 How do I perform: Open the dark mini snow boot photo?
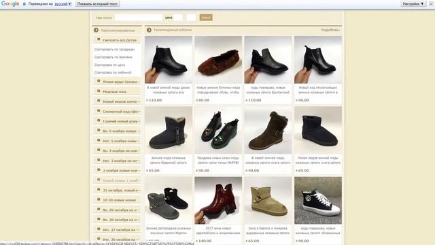click(x=318, y=130)
